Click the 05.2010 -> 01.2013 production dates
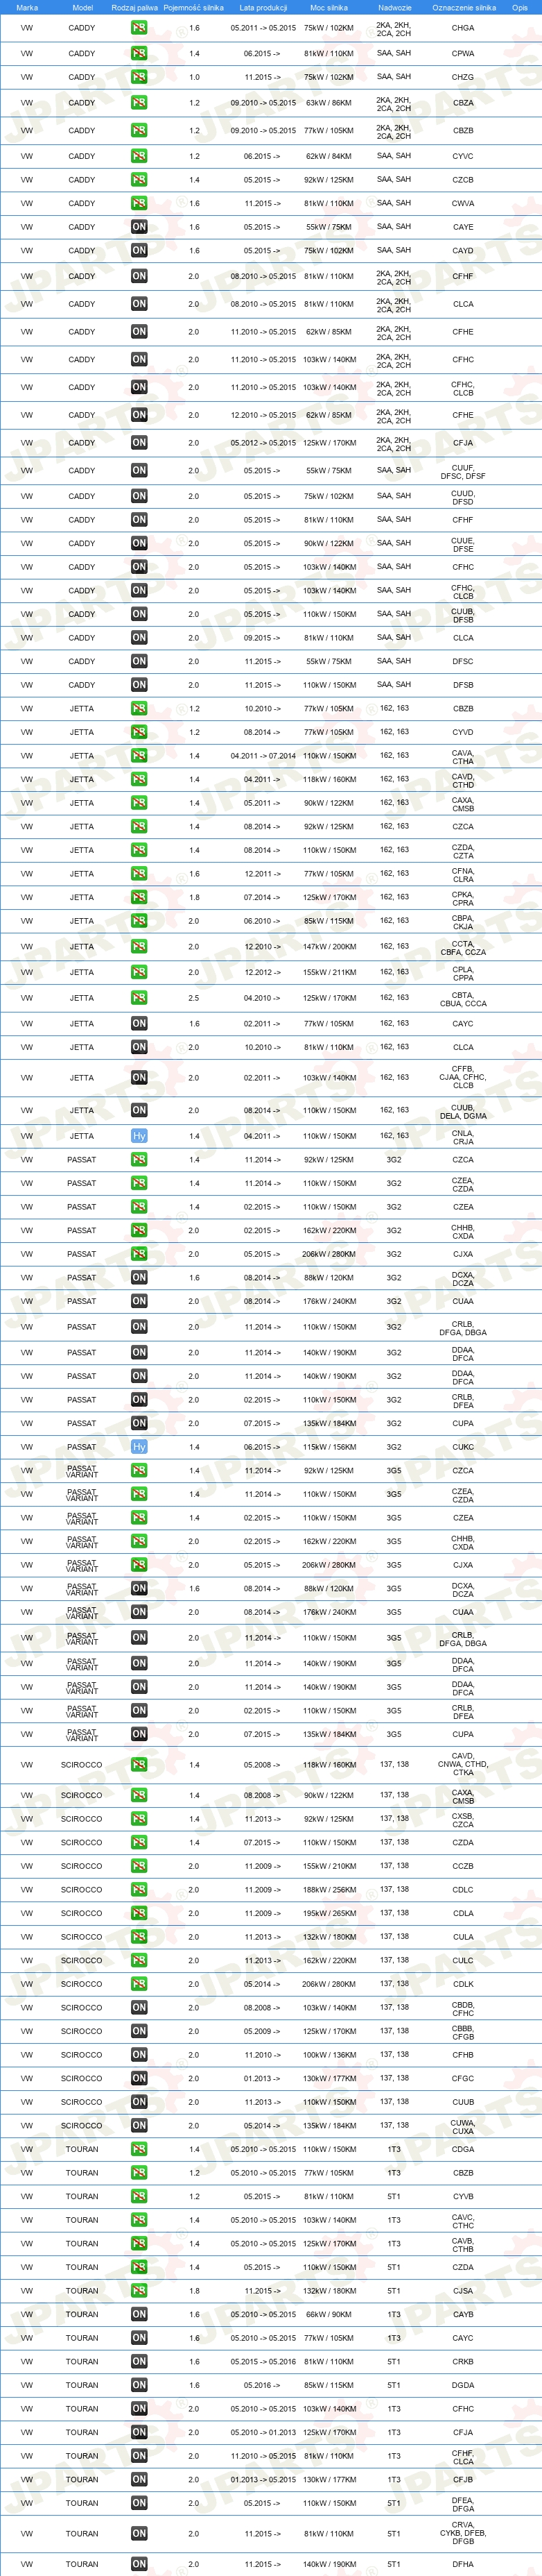Screen dimensions: 542x2576 (x=263, y=2433)
